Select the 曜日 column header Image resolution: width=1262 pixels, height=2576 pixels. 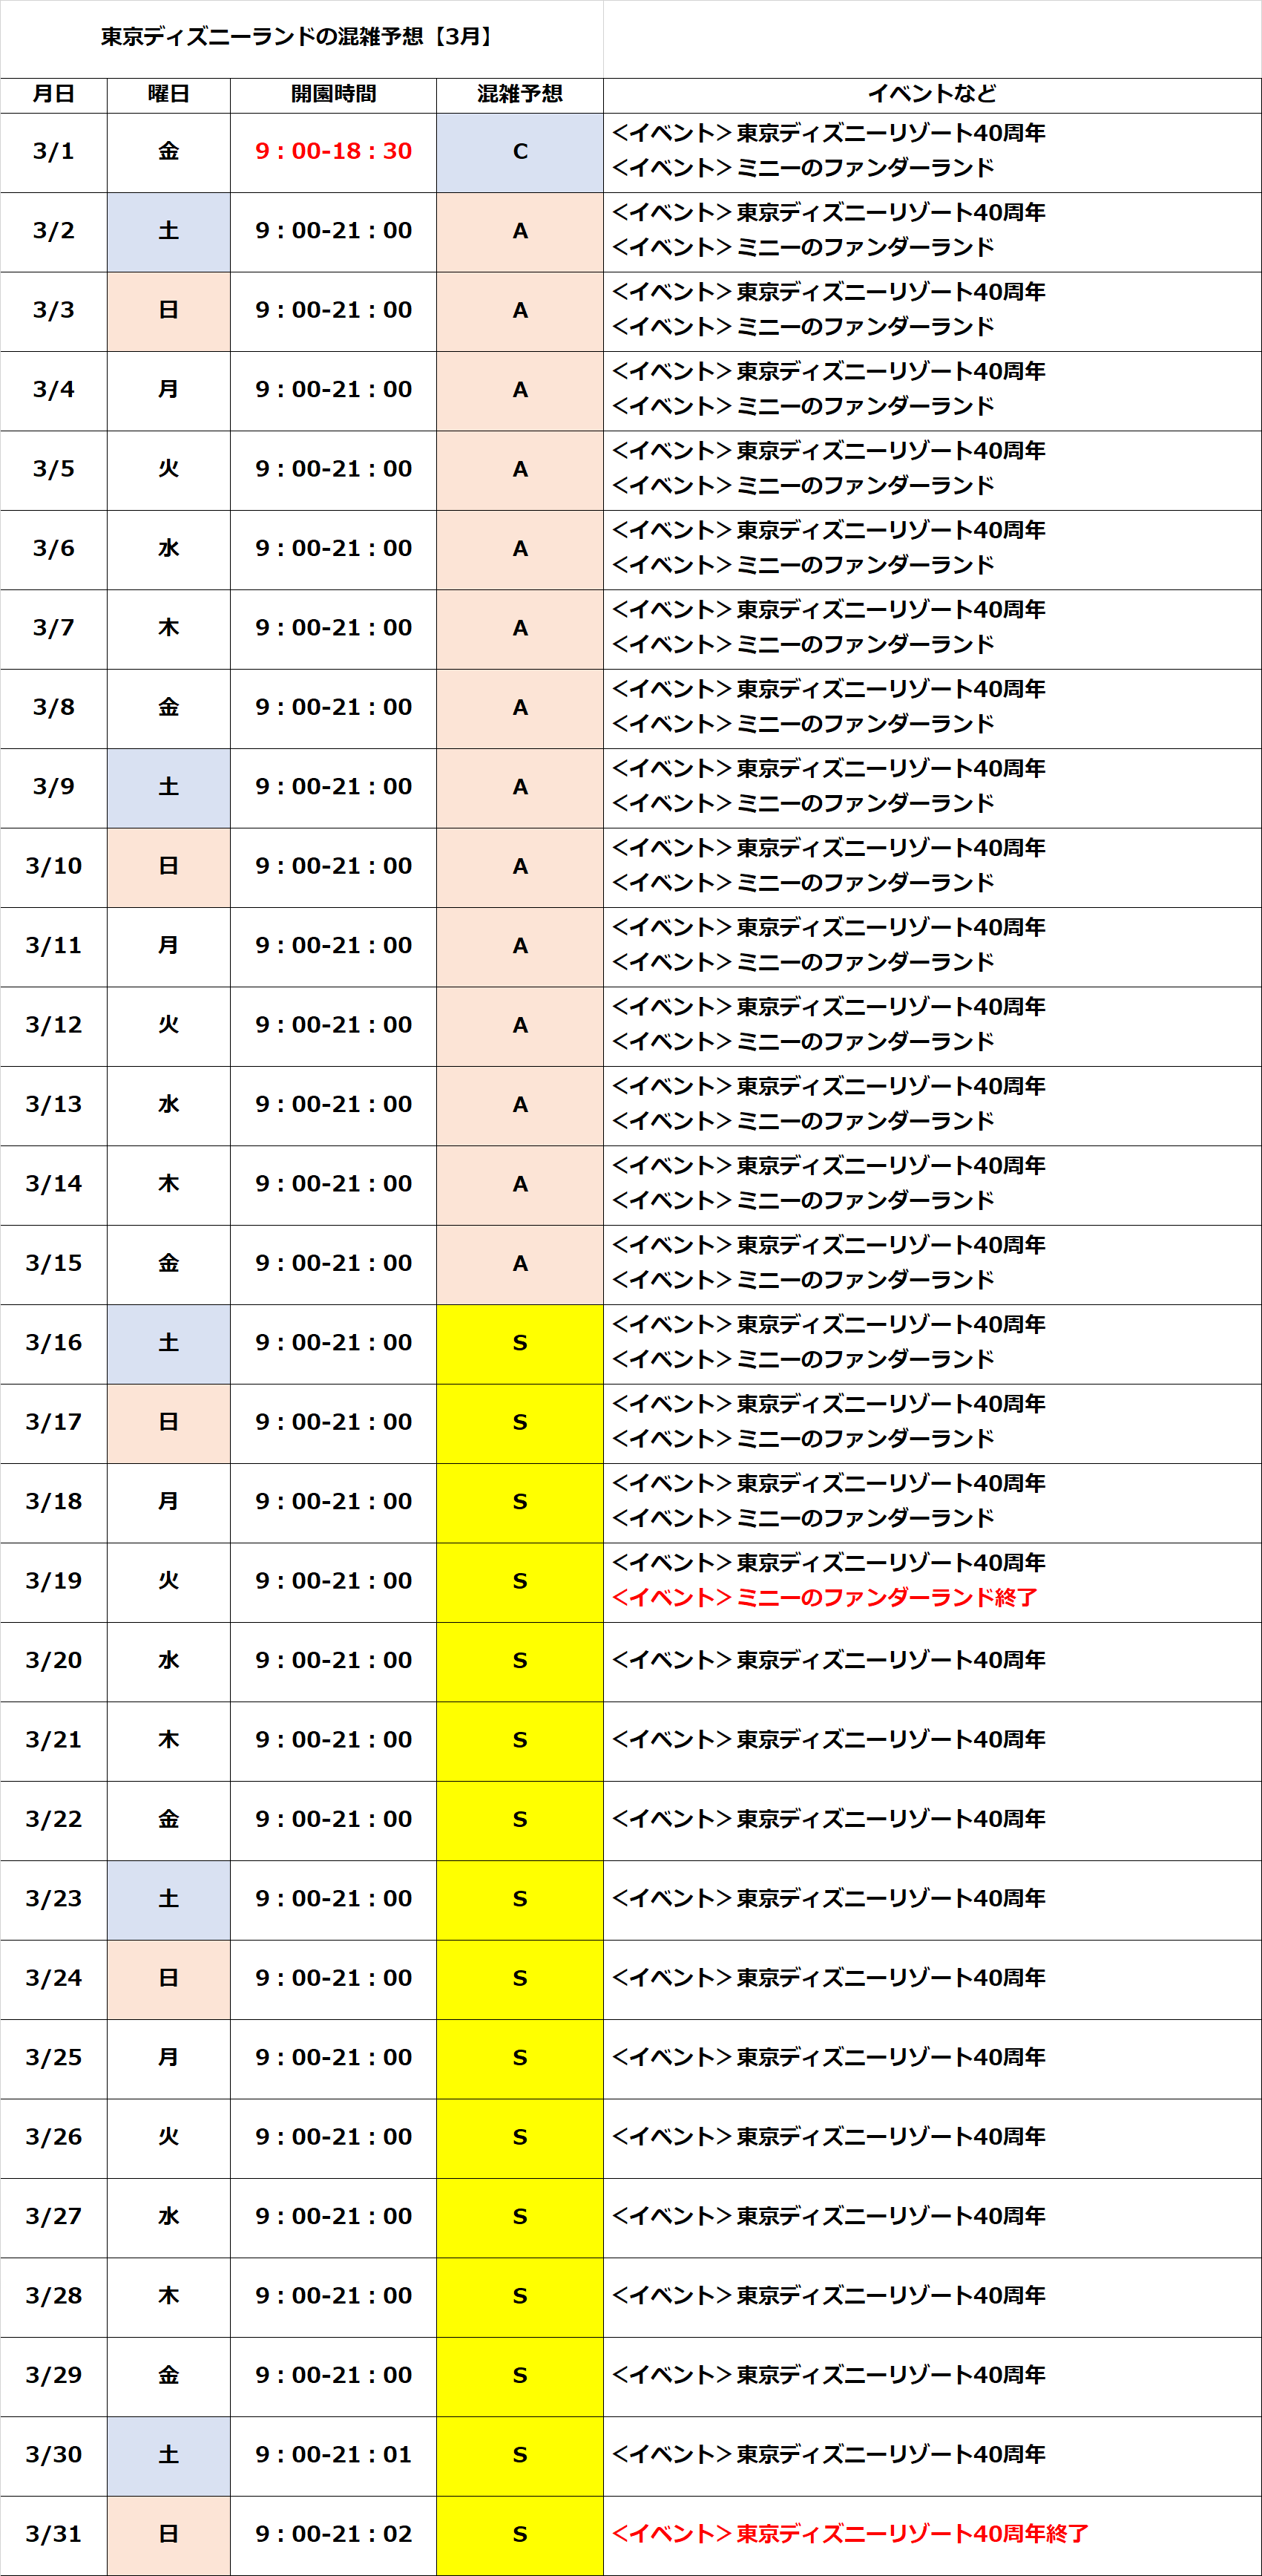tap(169, 94)
